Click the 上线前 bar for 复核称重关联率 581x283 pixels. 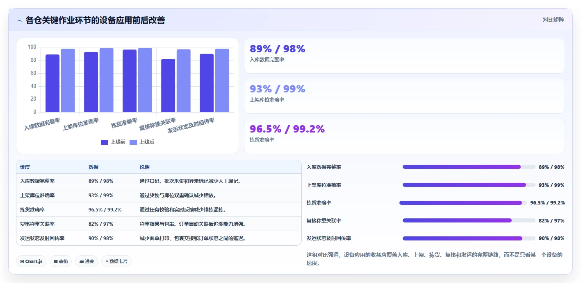[x=168, y=85]
